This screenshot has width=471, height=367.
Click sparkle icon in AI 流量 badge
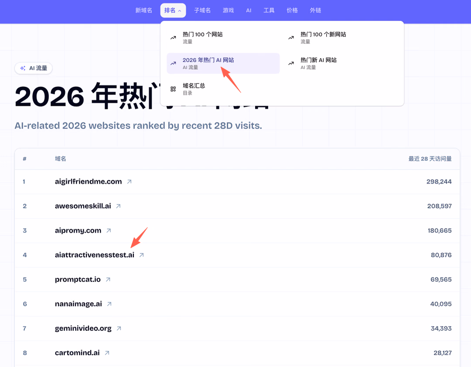pyautogui.click(x=23, y=68)
